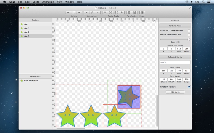Screen dimensions: 214x133
Task: Open Spotlight search in the menu bar
Action: pyautogui.click(x=203, y=2)
